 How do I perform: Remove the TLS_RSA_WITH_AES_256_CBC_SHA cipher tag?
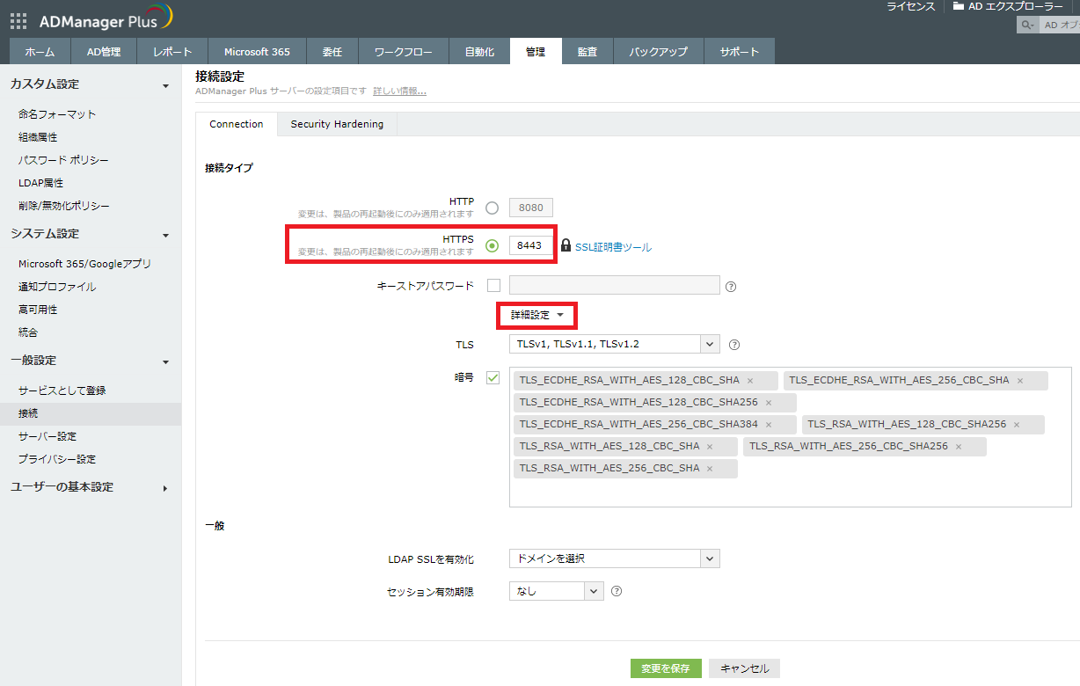[x=709, y=469]
